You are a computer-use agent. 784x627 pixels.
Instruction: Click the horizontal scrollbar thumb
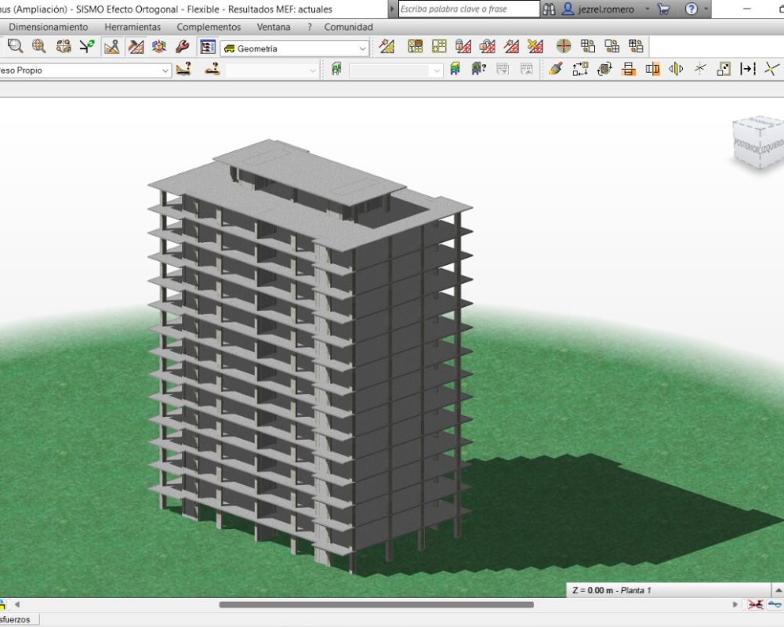376,605
